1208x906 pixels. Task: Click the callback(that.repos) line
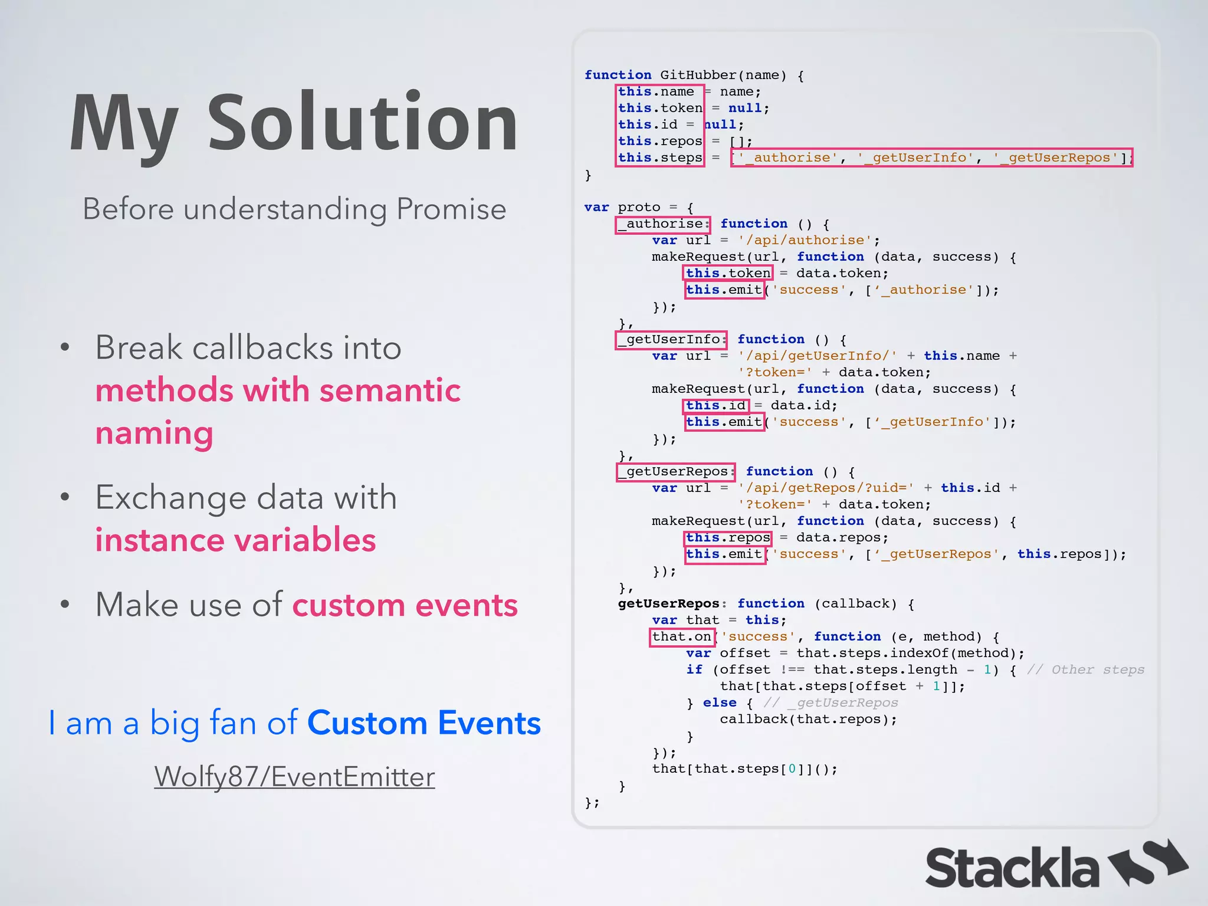(808, 719)
